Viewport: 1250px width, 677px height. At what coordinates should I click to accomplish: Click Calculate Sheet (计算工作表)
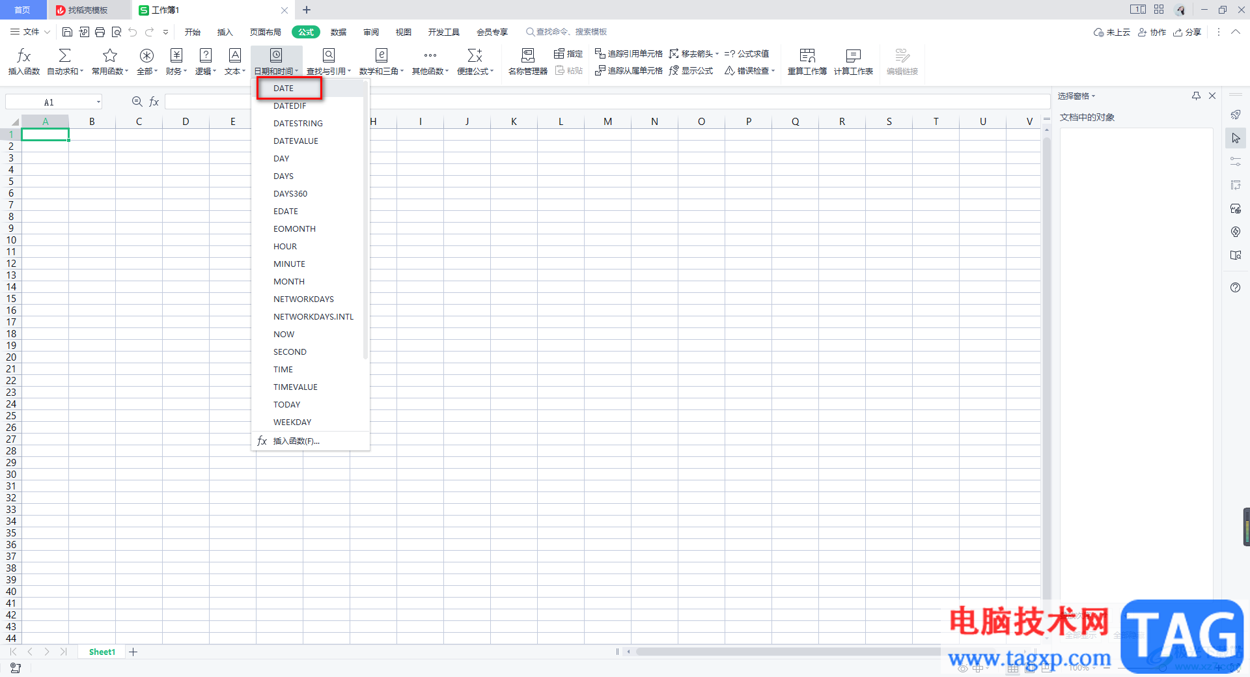(854, 62)
